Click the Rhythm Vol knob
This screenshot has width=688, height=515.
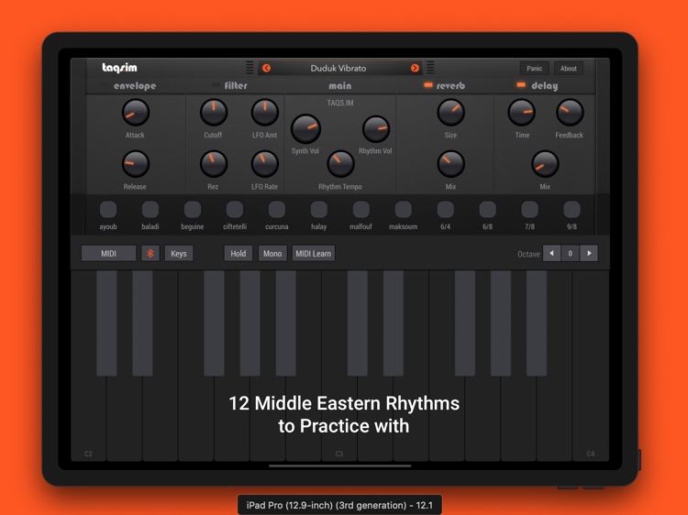375,129
